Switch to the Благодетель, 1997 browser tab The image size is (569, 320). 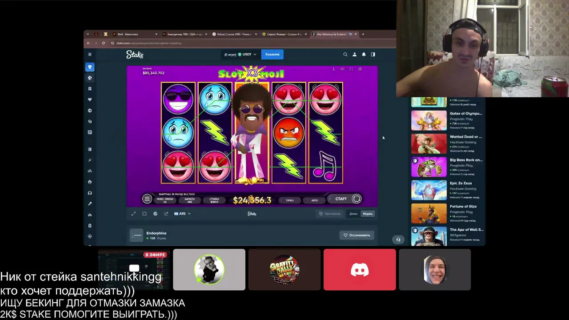click(184, 34)
